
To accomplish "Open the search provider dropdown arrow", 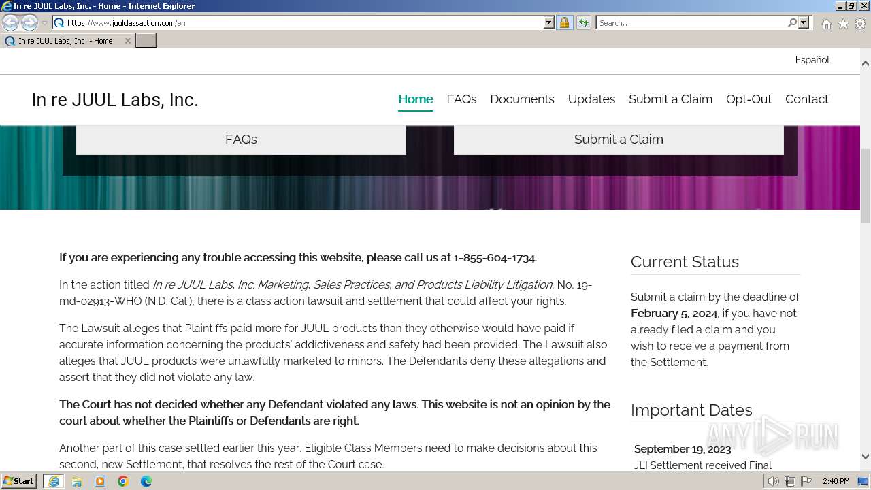I will tap(804, 22).
